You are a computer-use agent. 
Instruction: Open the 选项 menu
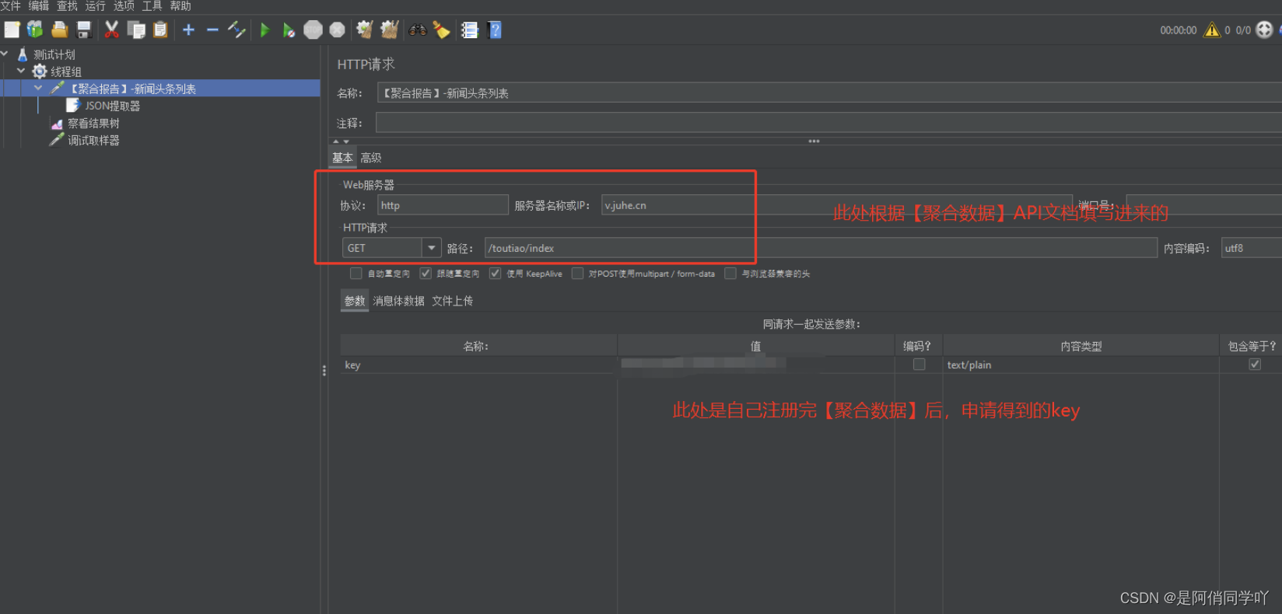point(124,6)
